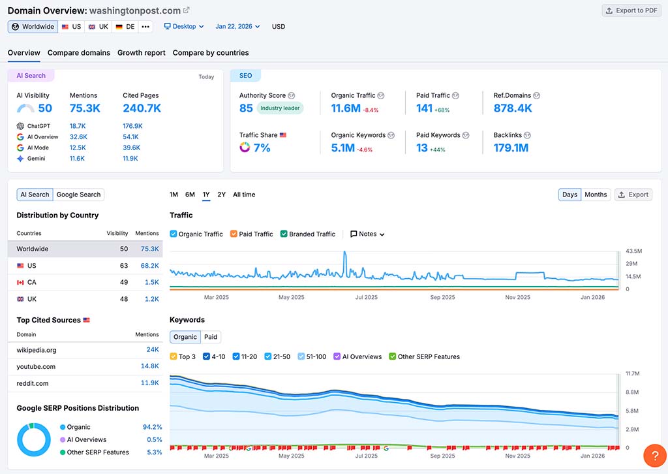This screenshot has width=668, height=474.
Task: Select the Worldwide globe icon filter
Action: [15, 27]
